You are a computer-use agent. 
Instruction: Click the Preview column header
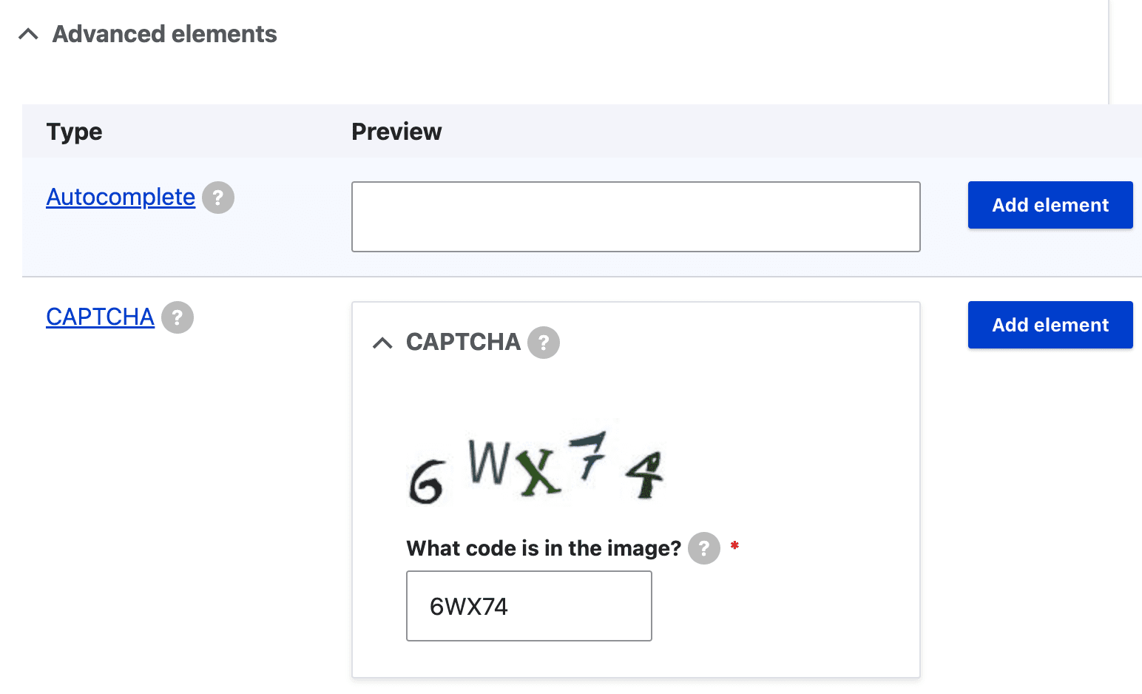tap(396, 131)
